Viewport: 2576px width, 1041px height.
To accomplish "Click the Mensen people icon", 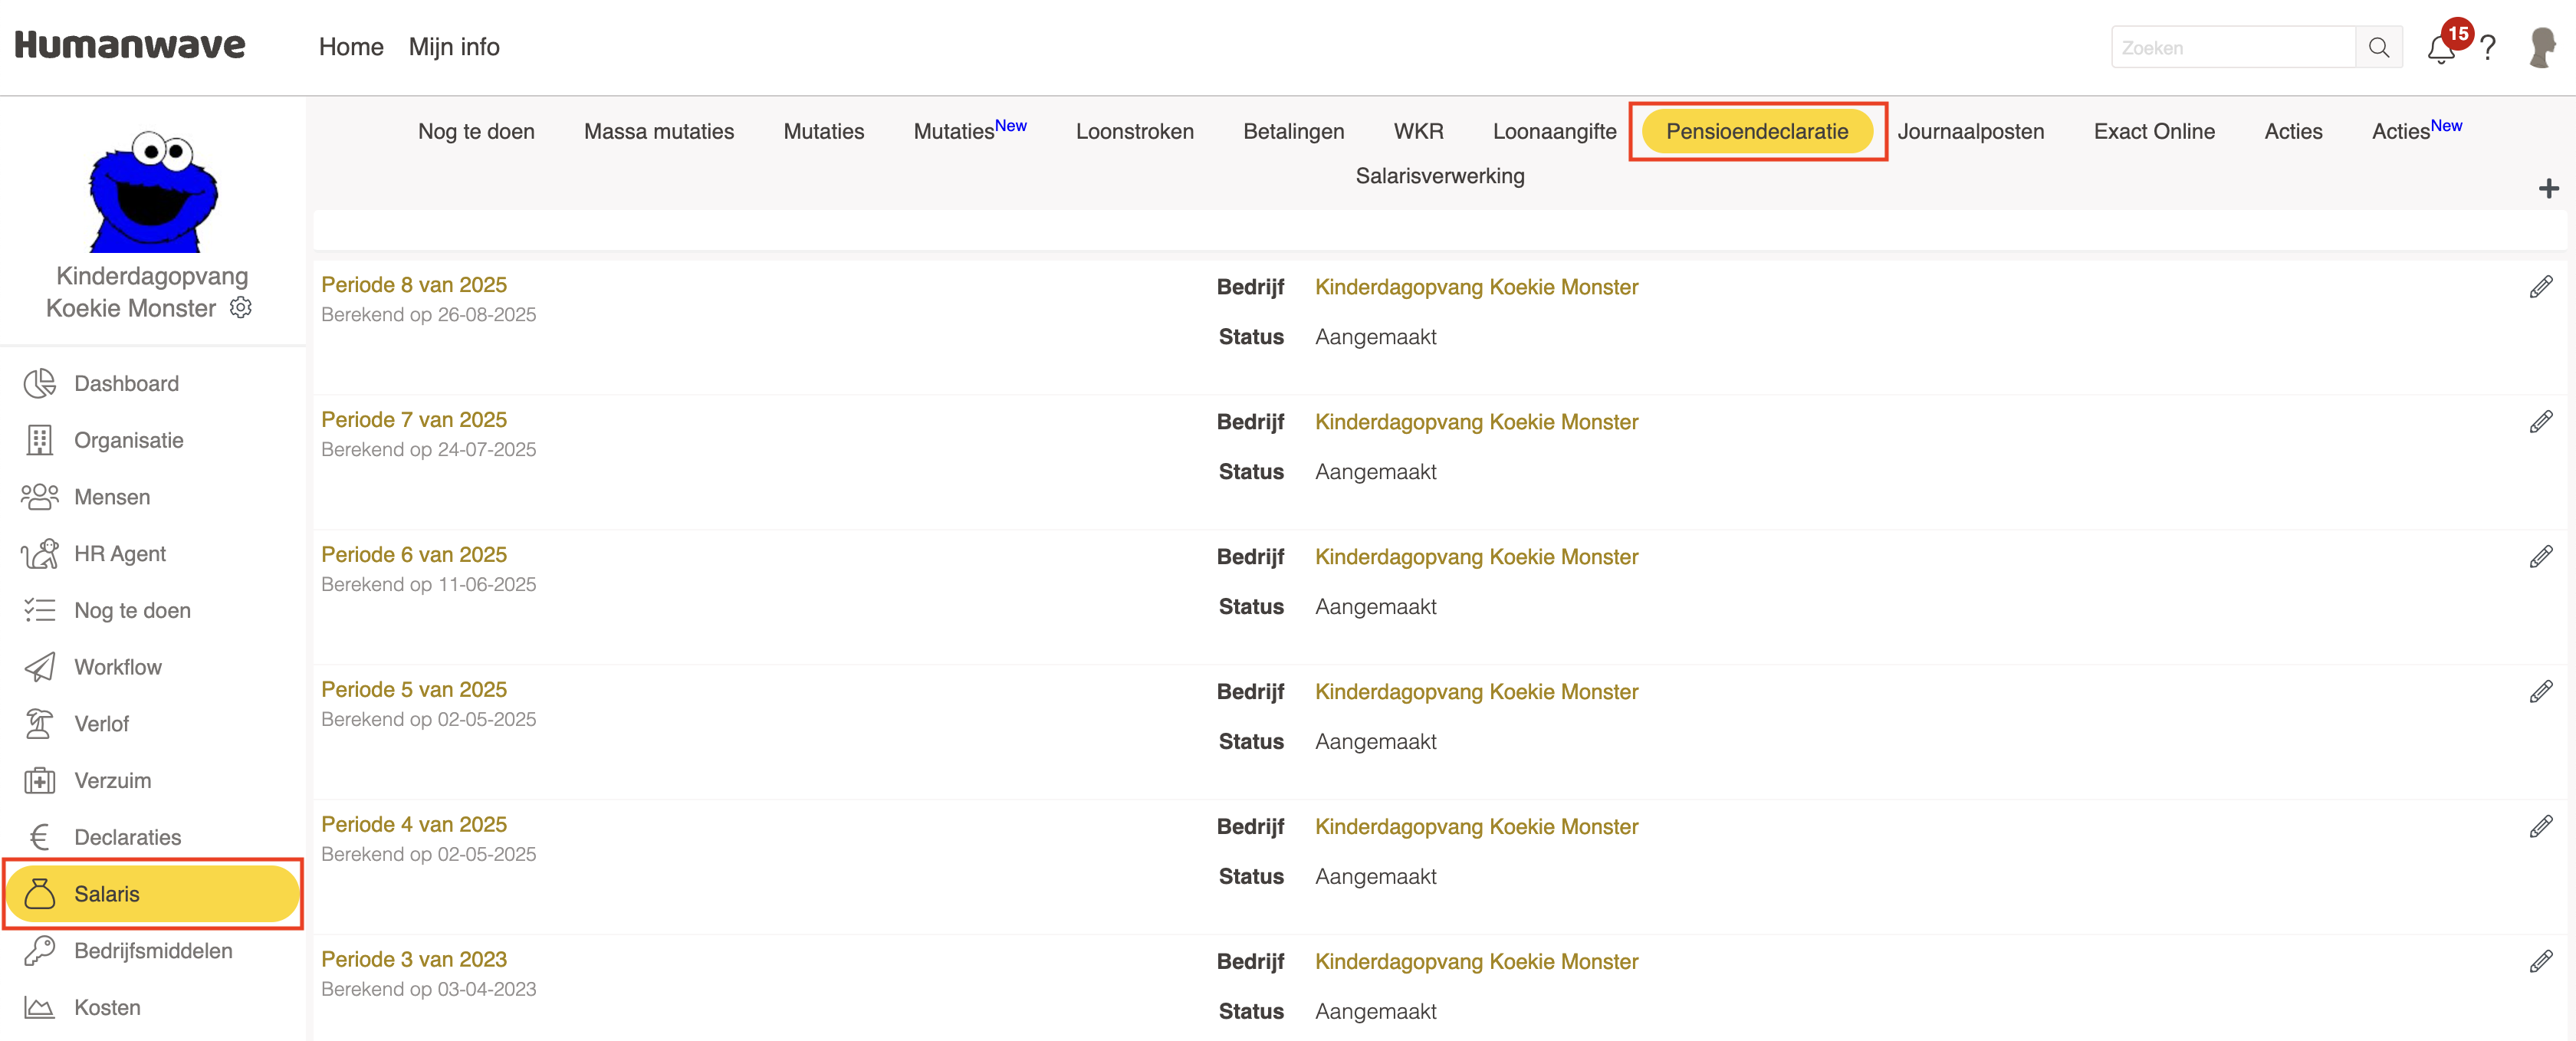I will (x=40, y=497).
